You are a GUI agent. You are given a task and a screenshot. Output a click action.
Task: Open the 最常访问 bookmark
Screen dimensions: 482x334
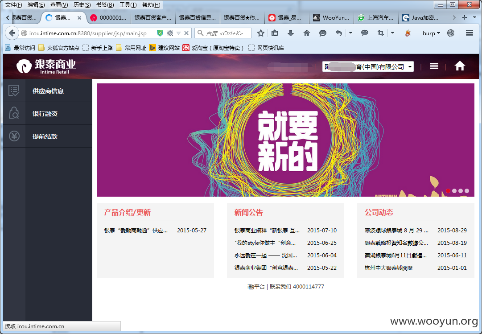(21, 48)
